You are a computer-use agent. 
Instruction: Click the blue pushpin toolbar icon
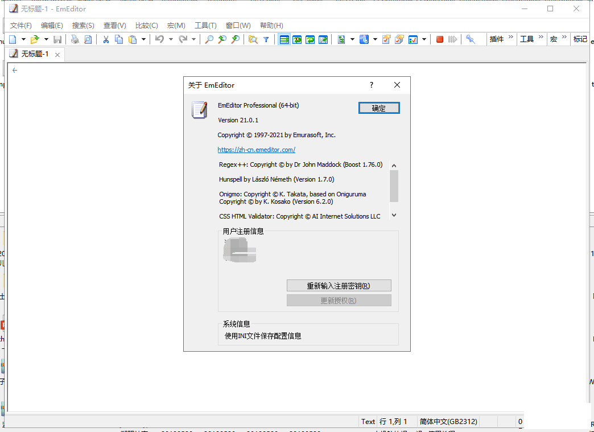(471, 39)
